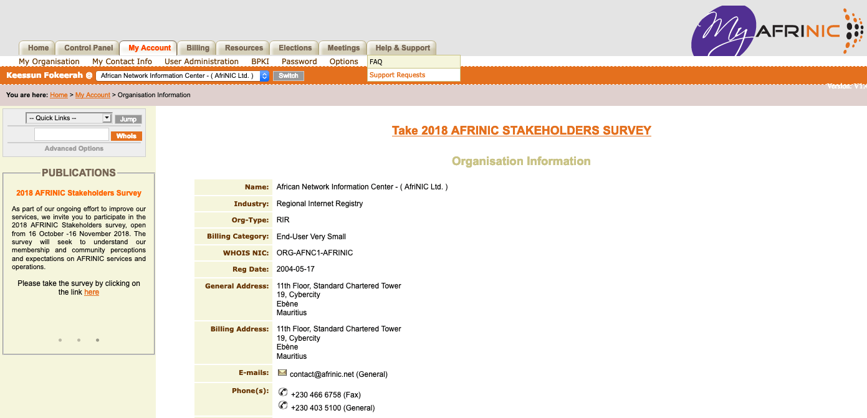Viewport: 867px width, 418px height.
Task: Click the Keessun Fokeerah user name
Action: coord(44,75)
